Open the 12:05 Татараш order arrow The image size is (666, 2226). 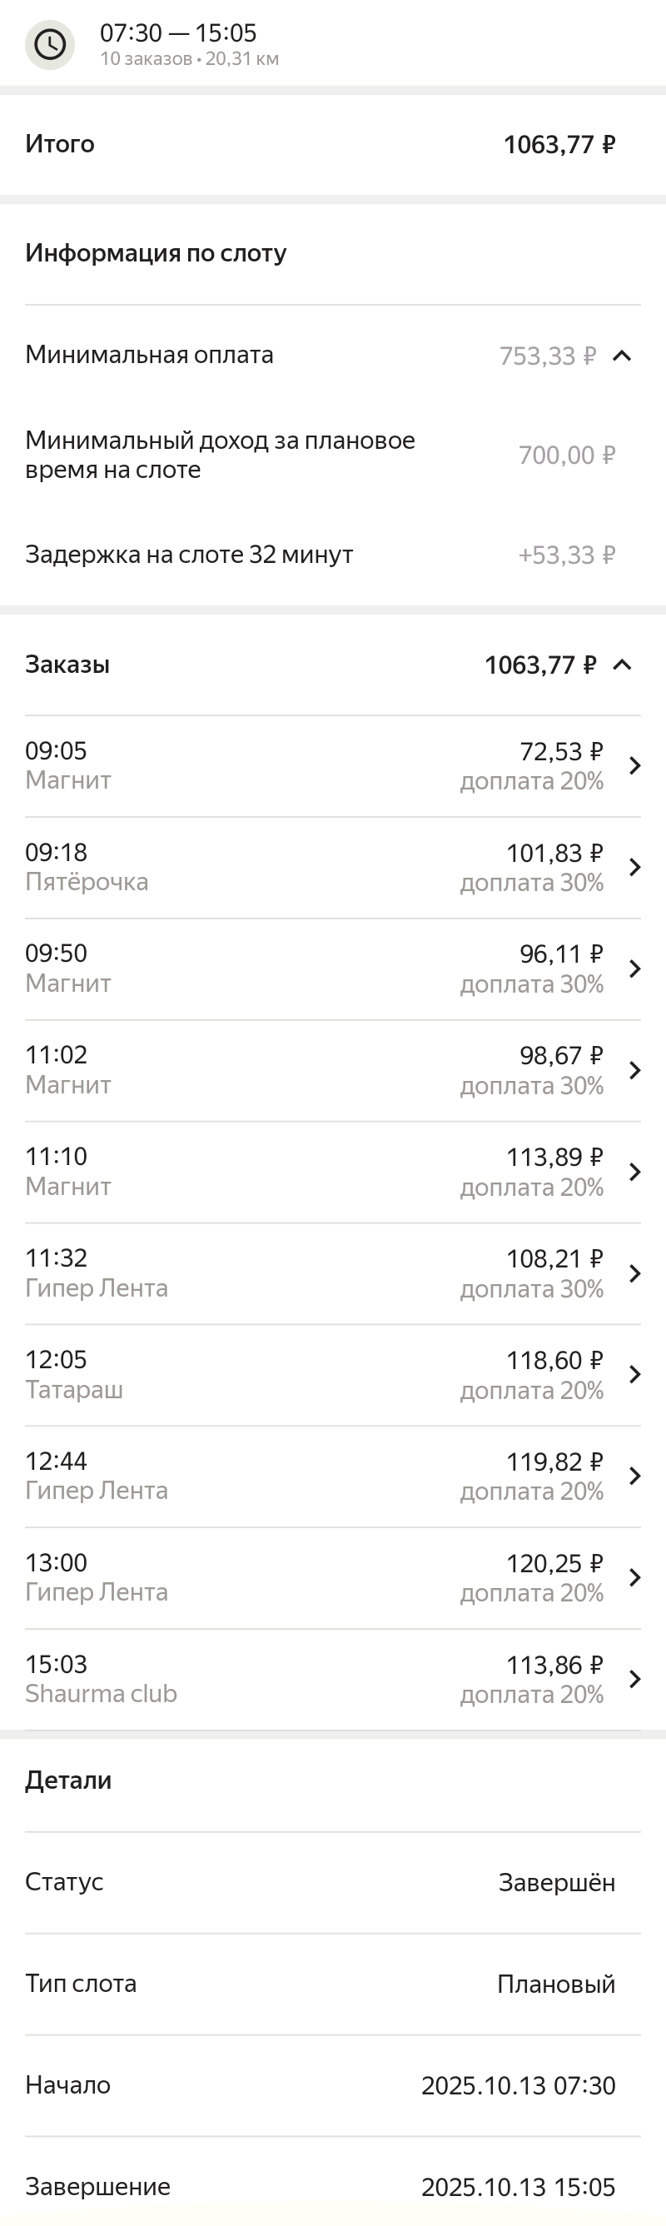[x=635, y=1374]
